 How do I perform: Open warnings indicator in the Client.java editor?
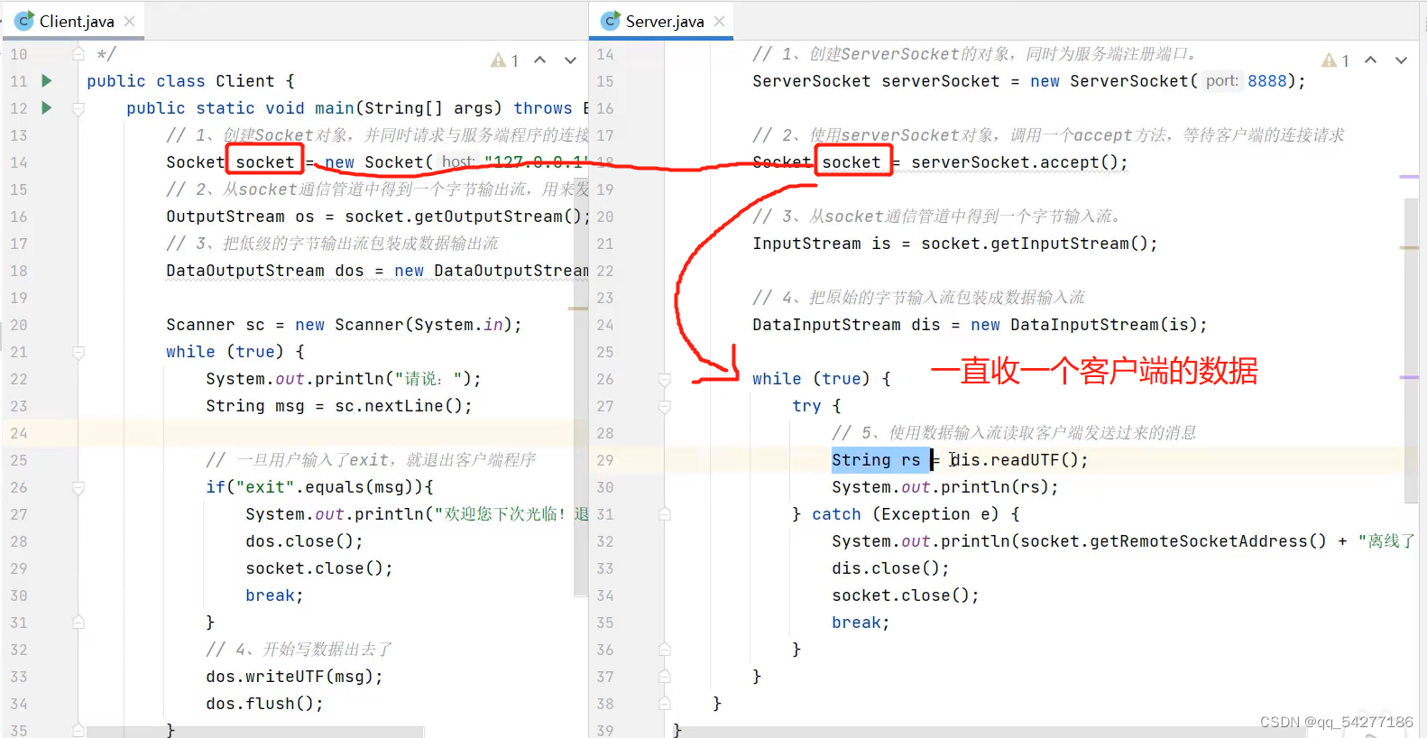[x=504, y=60]
